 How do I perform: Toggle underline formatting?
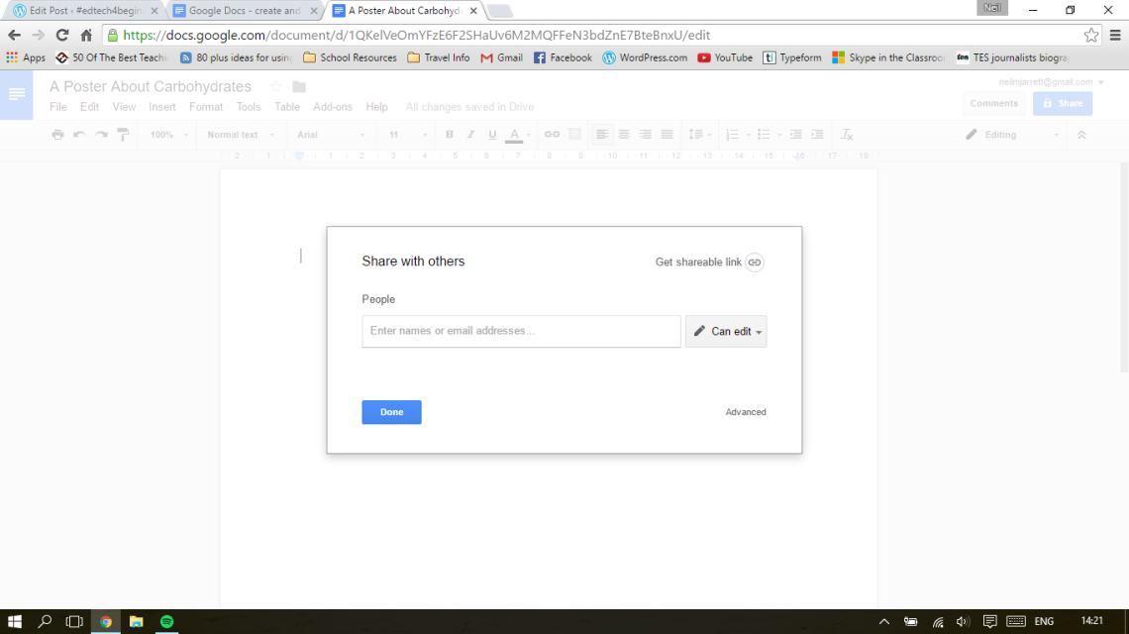[x=492, y=134]
